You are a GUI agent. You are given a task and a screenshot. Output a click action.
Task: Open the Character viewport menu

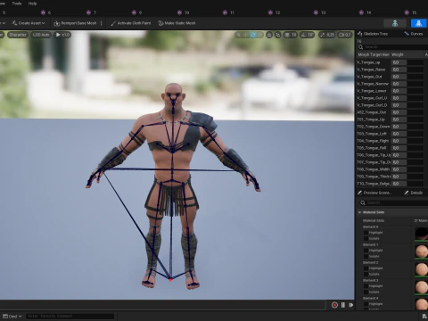(x=18, y=35)
